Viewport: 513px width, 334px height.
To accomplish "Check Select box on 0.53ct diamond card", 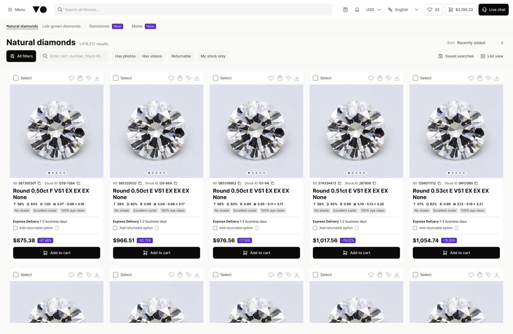I will click(x=415, y=78).
